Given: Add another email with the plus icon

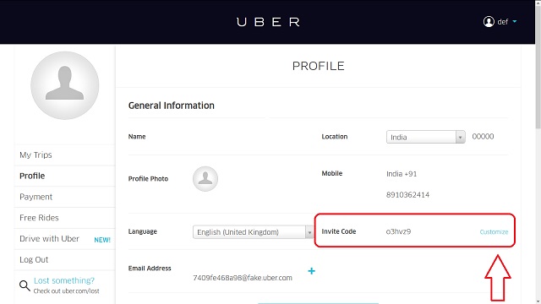Looking at the screenshot, I should (312, 271).
